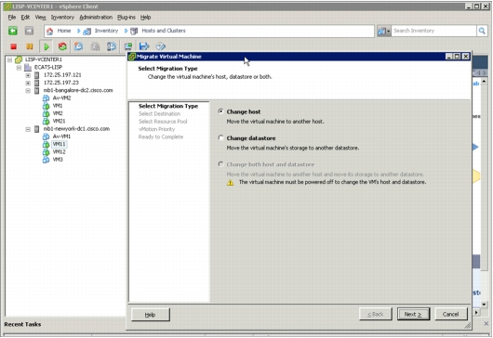Open the Help menu in the menu bar
493x338 pixels.
(145, 18)
